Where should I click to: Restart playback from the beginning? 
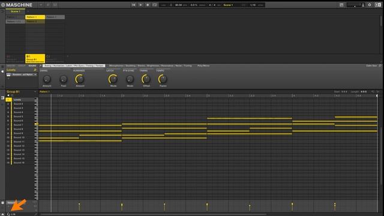coord(133,5)
